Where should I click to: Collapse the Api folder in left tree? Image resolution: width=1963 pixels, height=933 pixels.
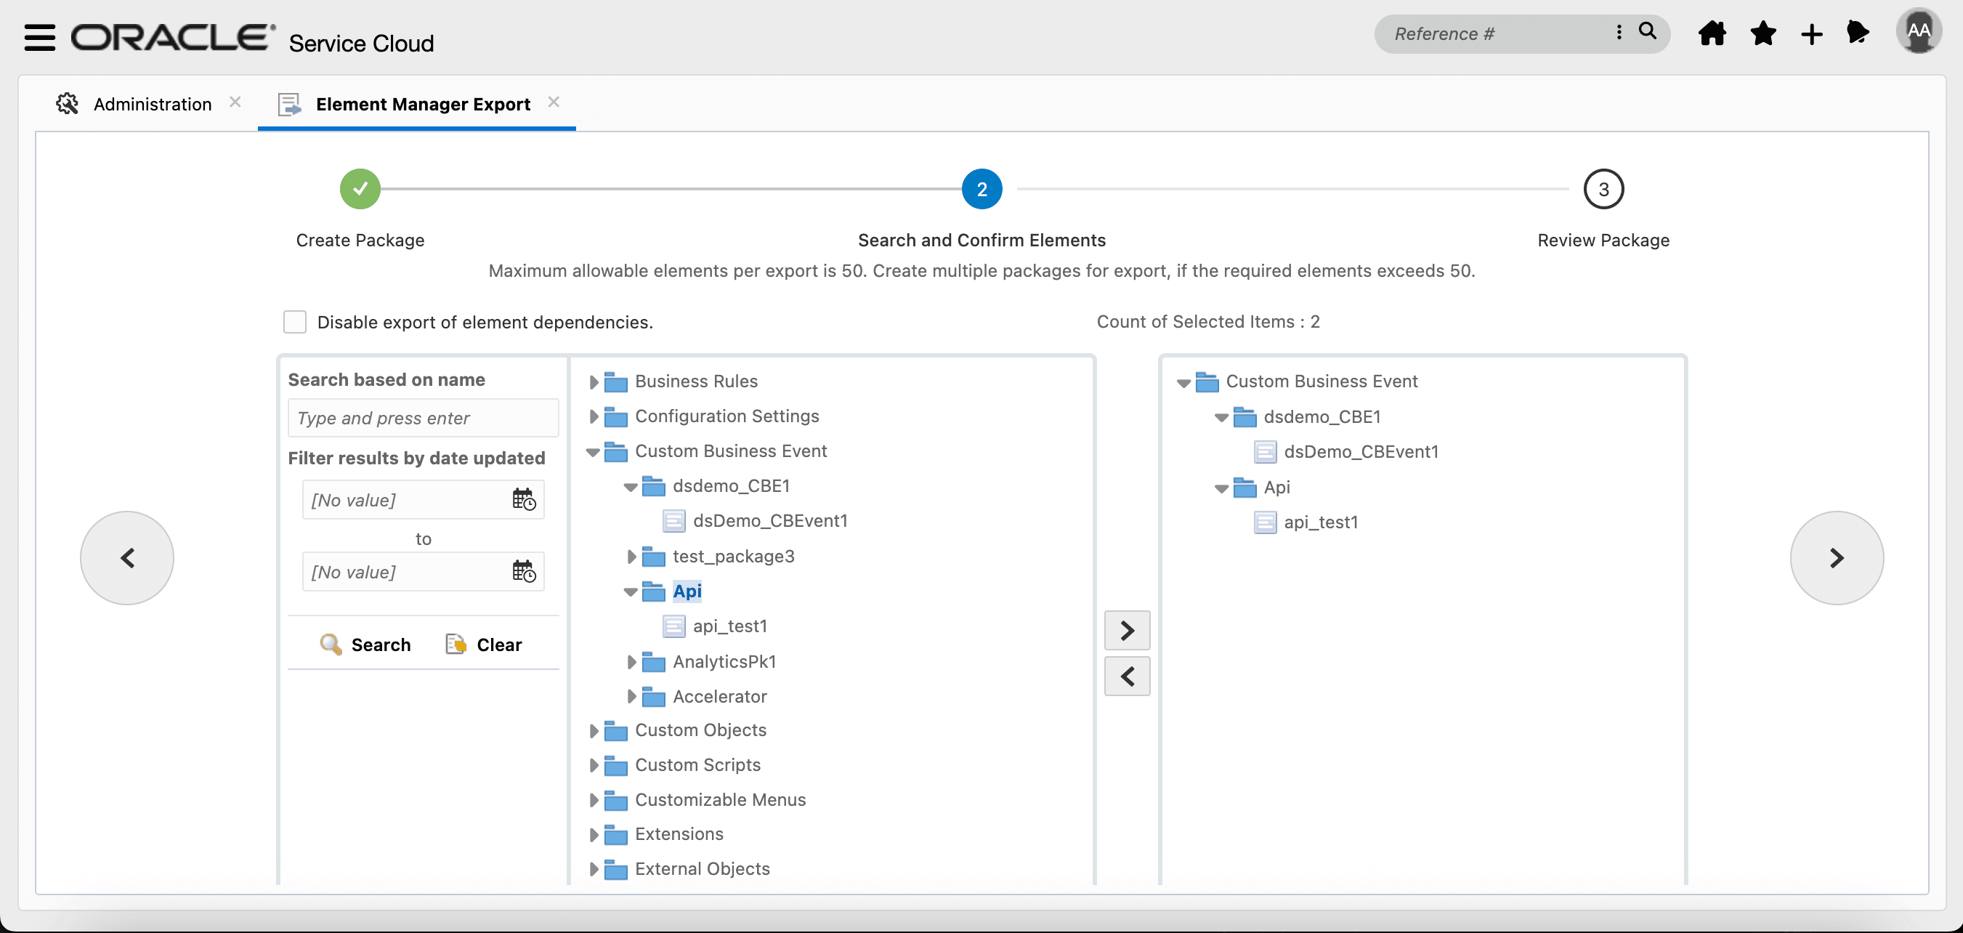[630, 592]
